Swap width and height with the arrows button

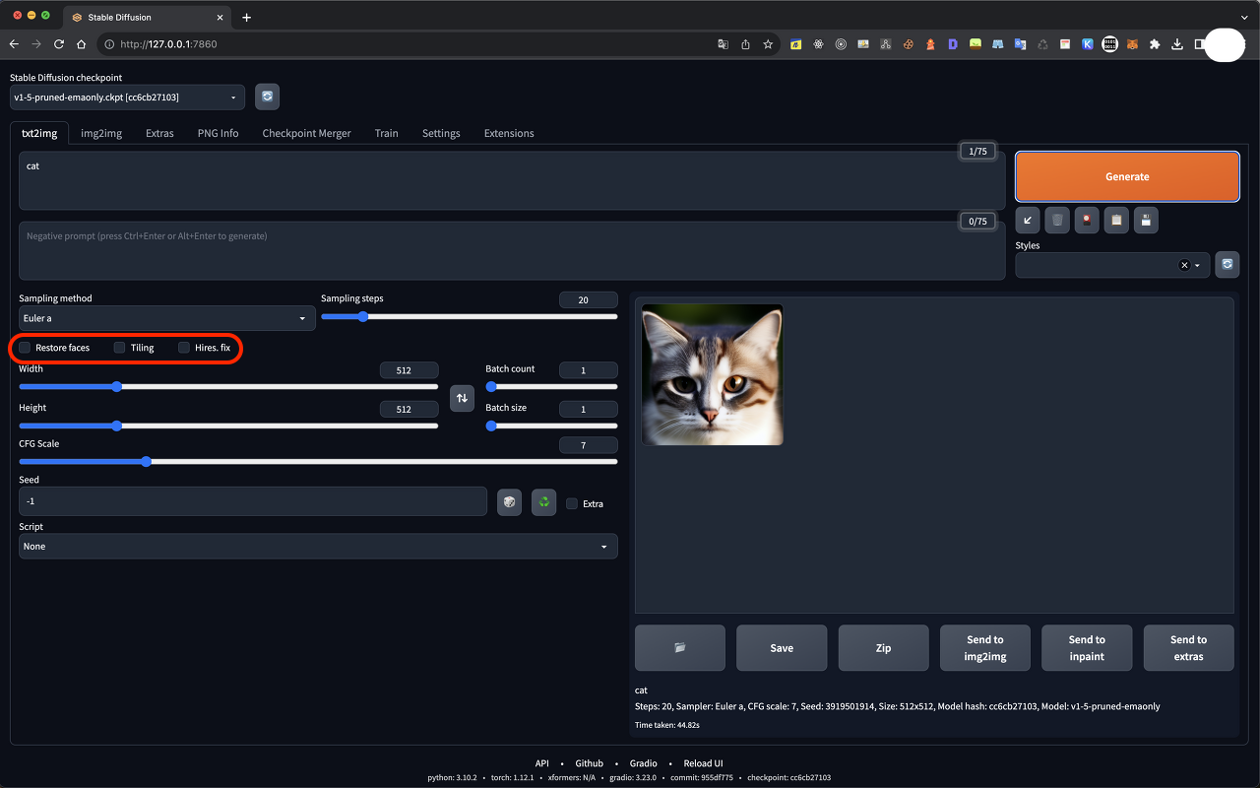pos(462,398)
